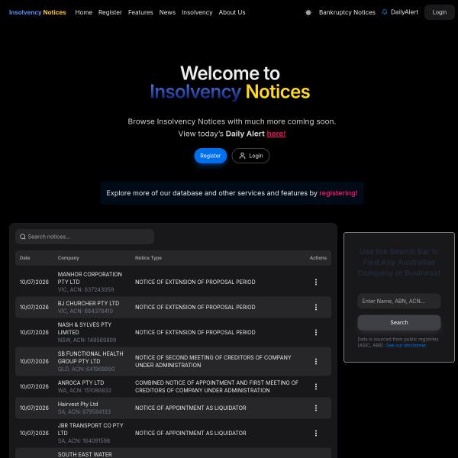Open Bankruptcy Notices link in header
458x458 pixels.
click(x=347, y=12)
